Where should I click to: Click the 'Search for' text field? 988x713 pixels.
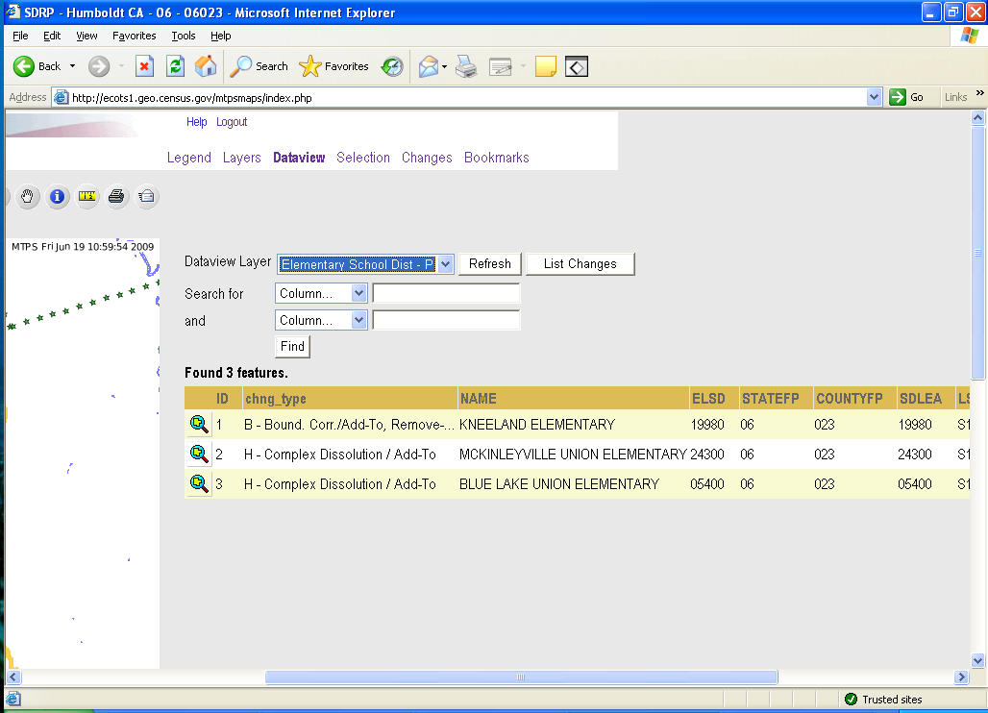coord(446,293)
